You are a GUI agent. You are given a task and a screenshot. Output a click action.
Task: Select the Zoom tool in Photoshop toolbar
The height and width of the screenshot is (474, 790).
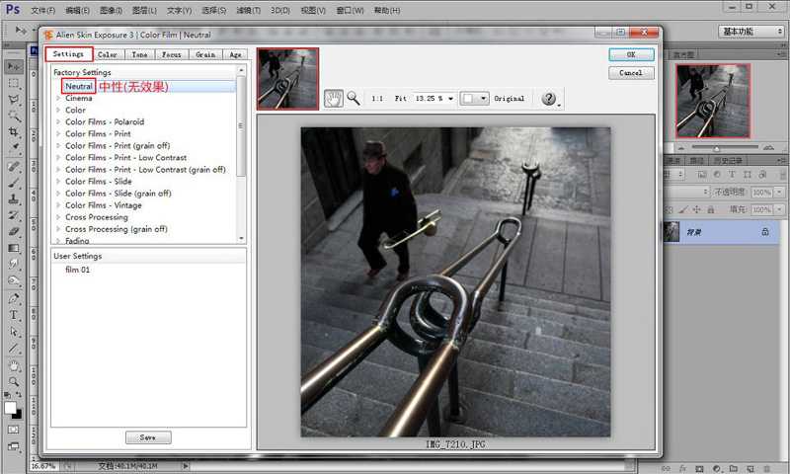tap(14, 381)
